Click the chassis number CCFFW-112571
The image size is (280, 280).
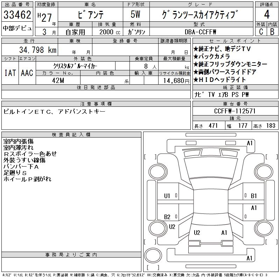coord(235,111)
